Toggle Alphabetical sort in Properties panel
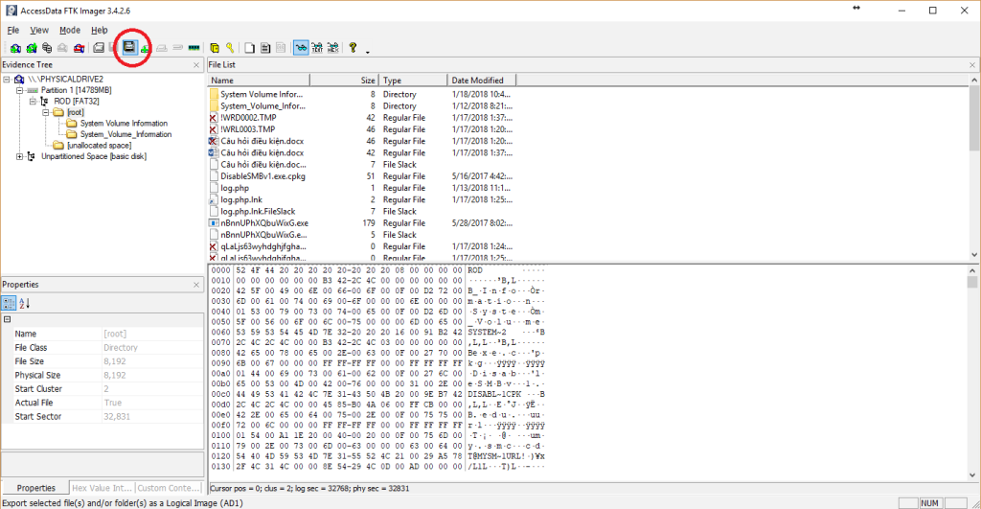Screen dimensions: 981x509 tap(24, 303)
